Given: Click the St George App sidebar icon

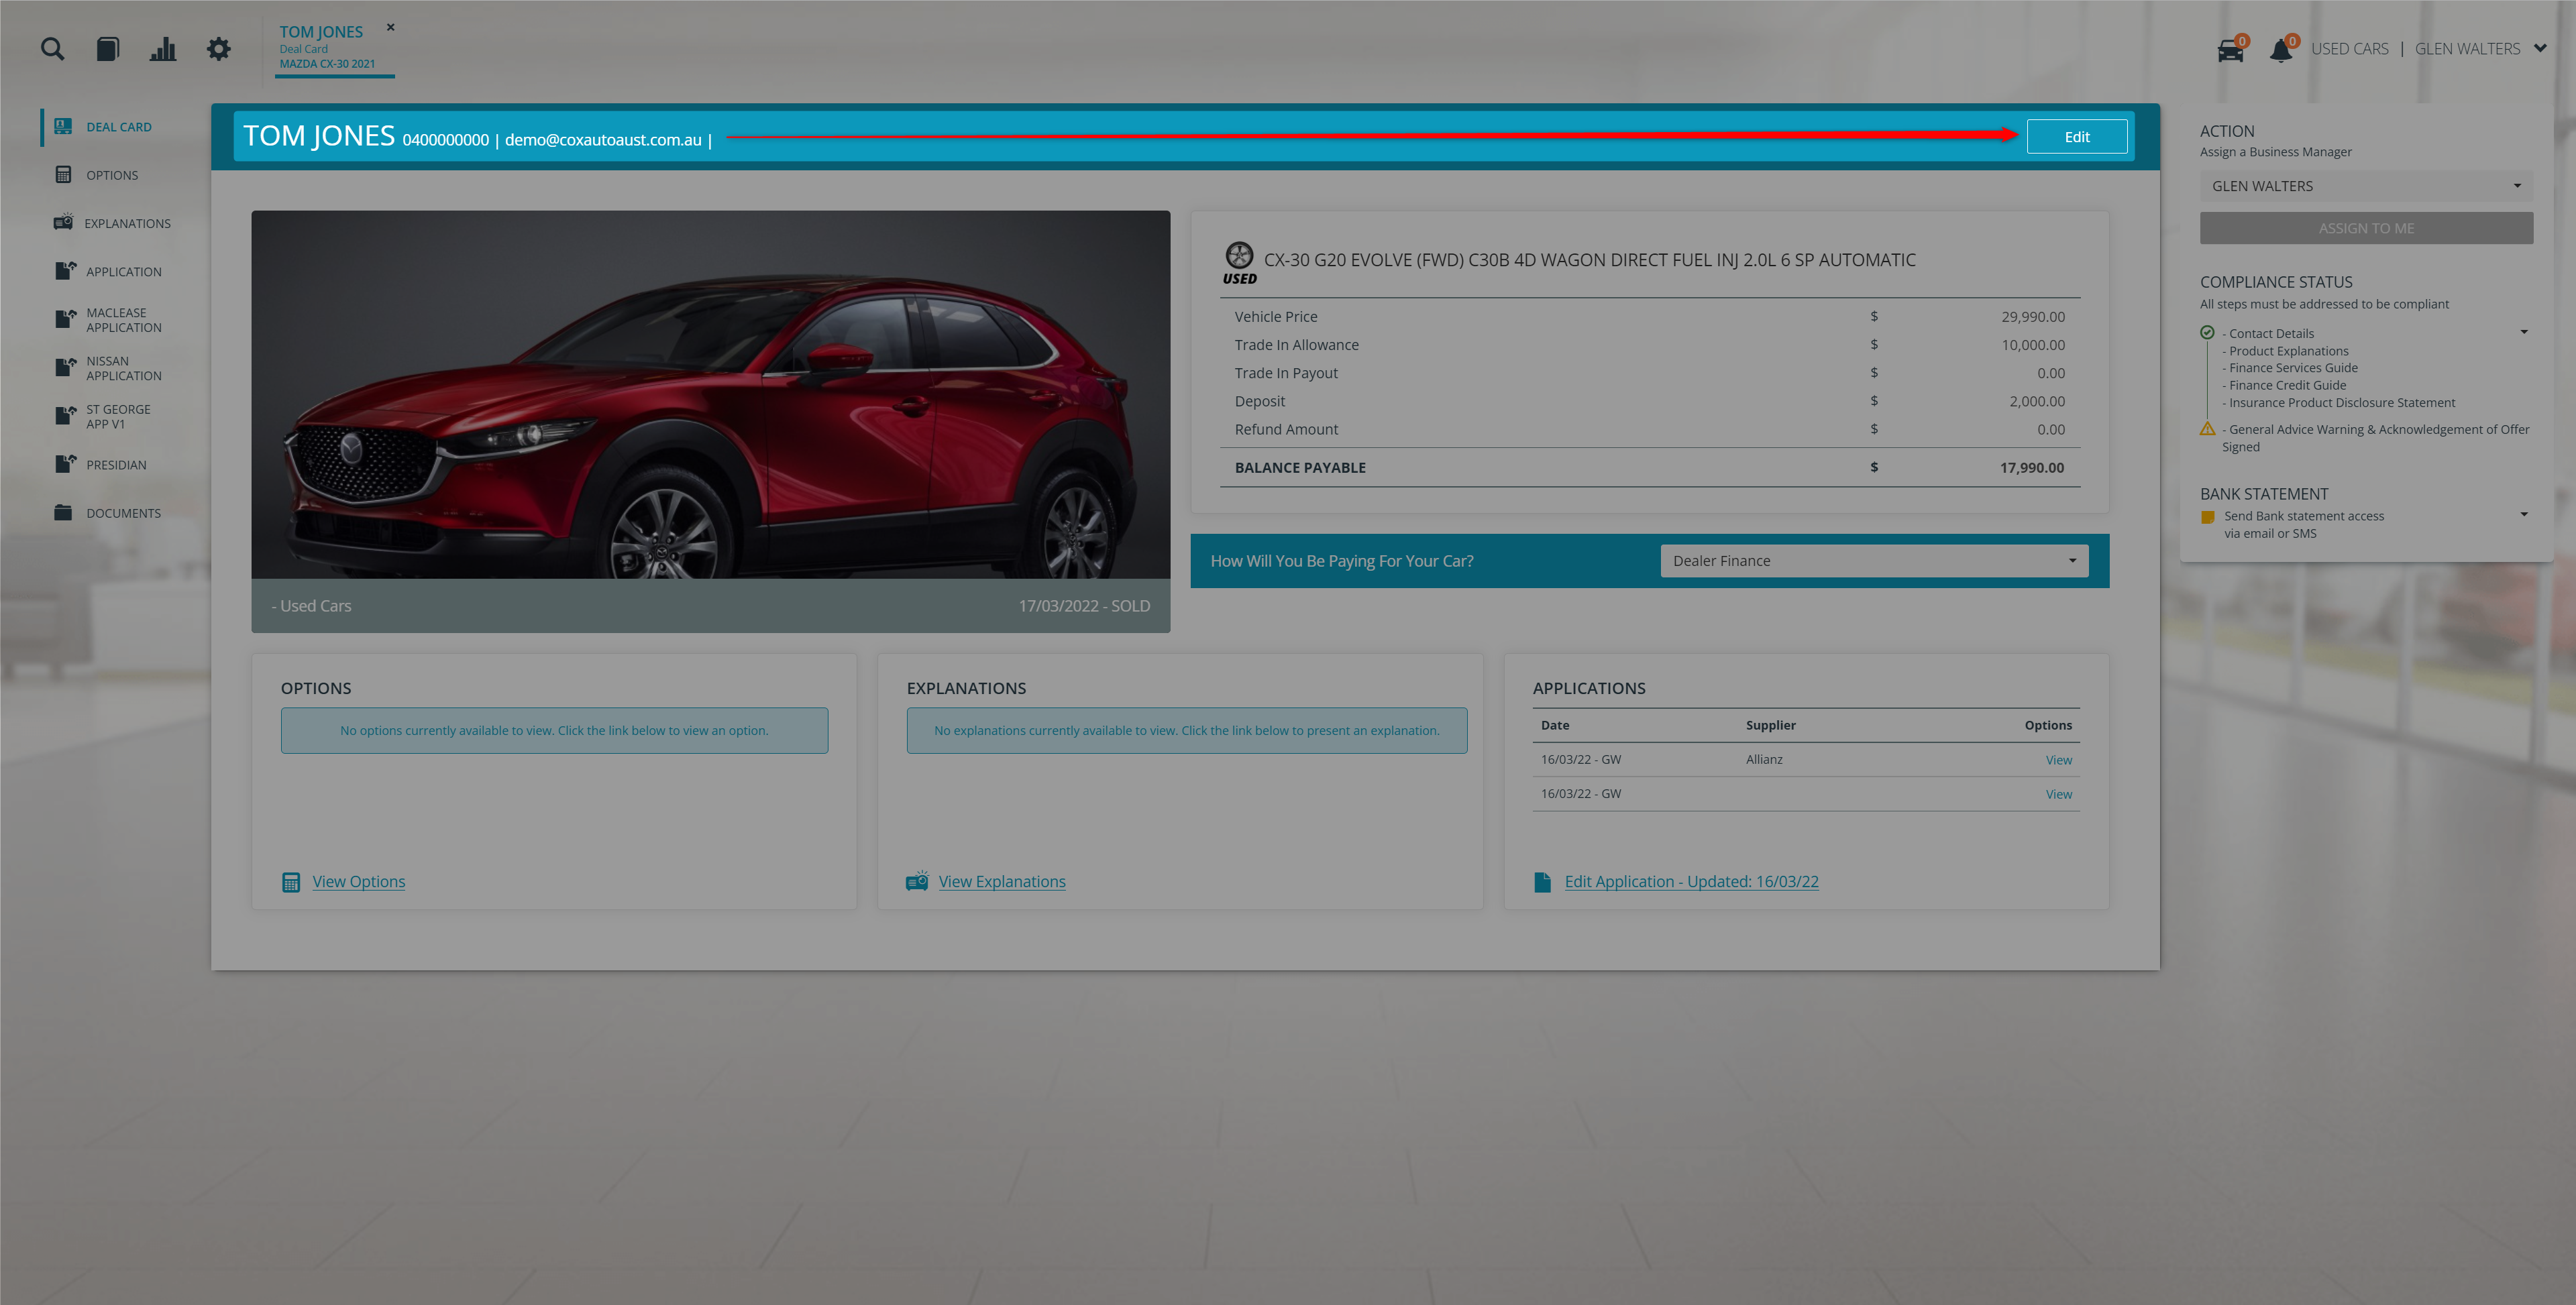Looking at the screenshot, I should tap(65, 415).
